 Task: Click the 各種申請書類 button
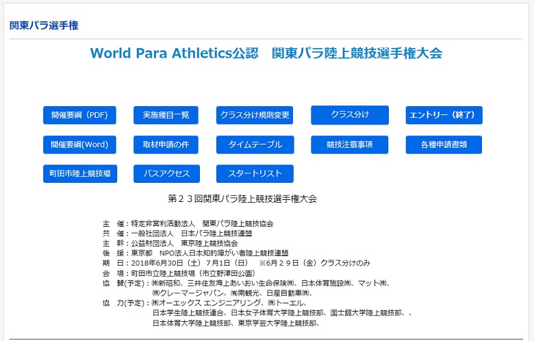(x=443, y=144)
